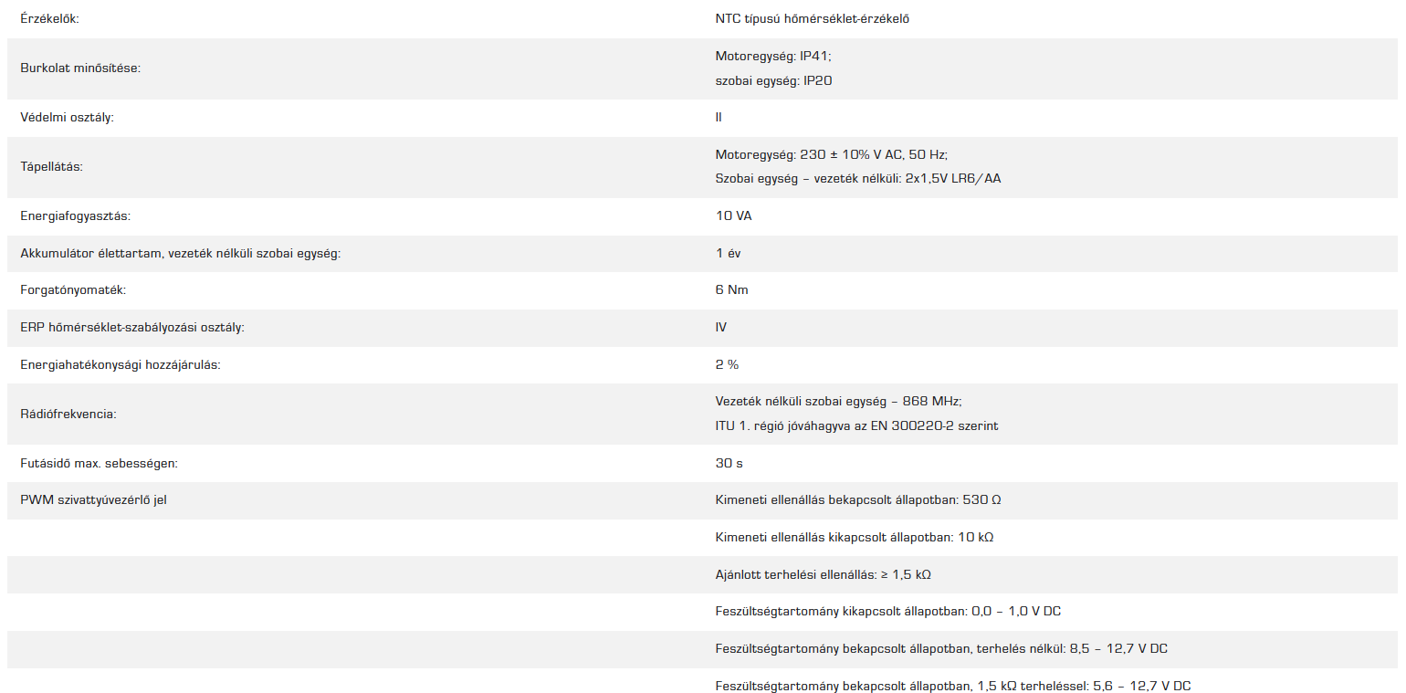Click the "Rádiófrekvencia:" row label
This screenshot has height=693, width=1406.
click(68, 415)
